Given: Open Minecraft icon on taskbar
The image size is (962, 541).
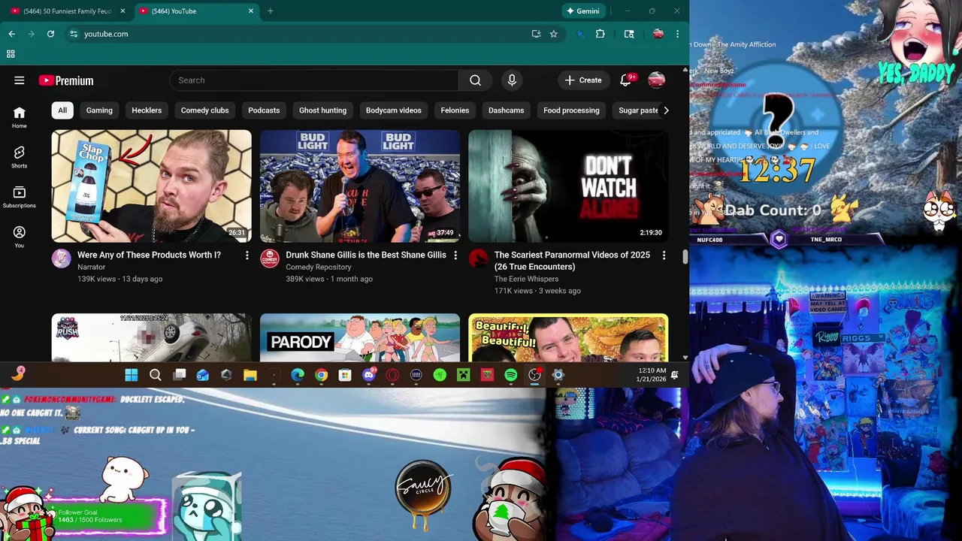Looking at the screenshot, I should click(464, 375).
